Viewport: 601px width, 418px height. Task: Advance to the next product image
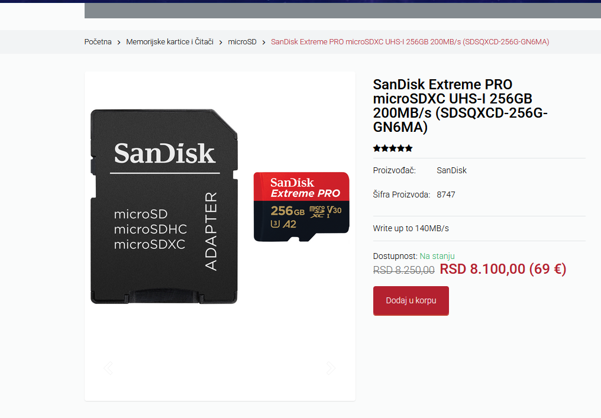click(331, 368)
